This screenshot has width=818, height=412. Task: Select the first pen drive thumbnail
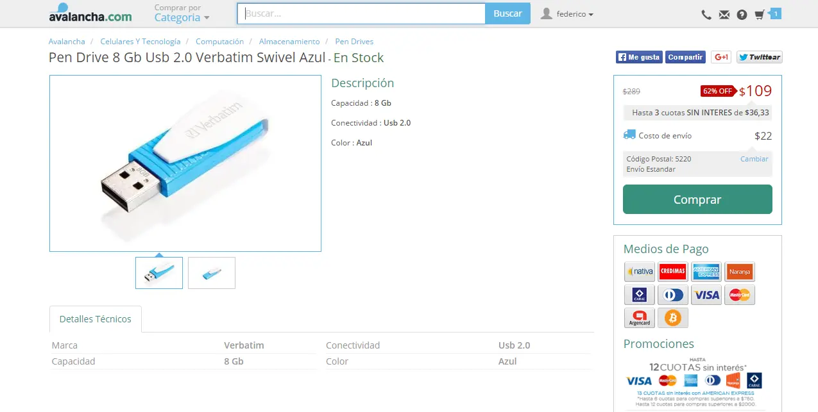pos(159,273)
